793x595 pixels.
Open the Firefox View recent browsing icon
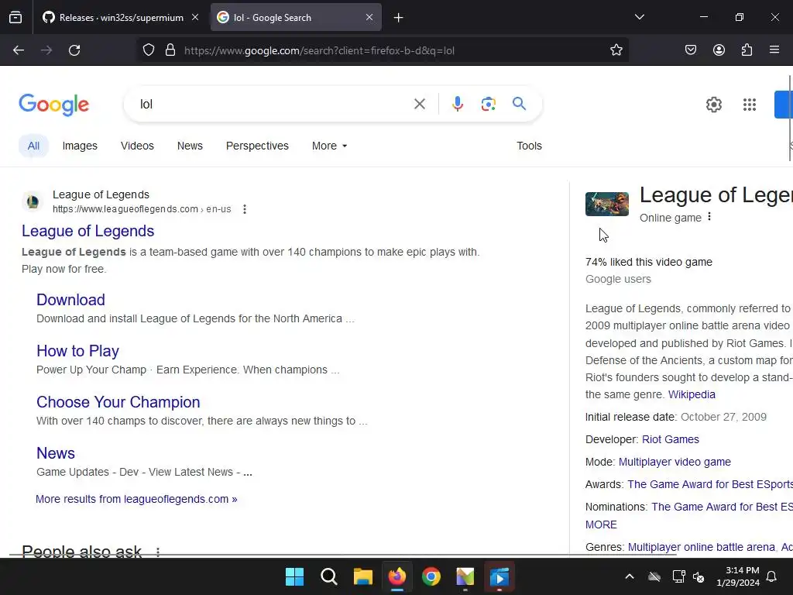tap(15, 18)
